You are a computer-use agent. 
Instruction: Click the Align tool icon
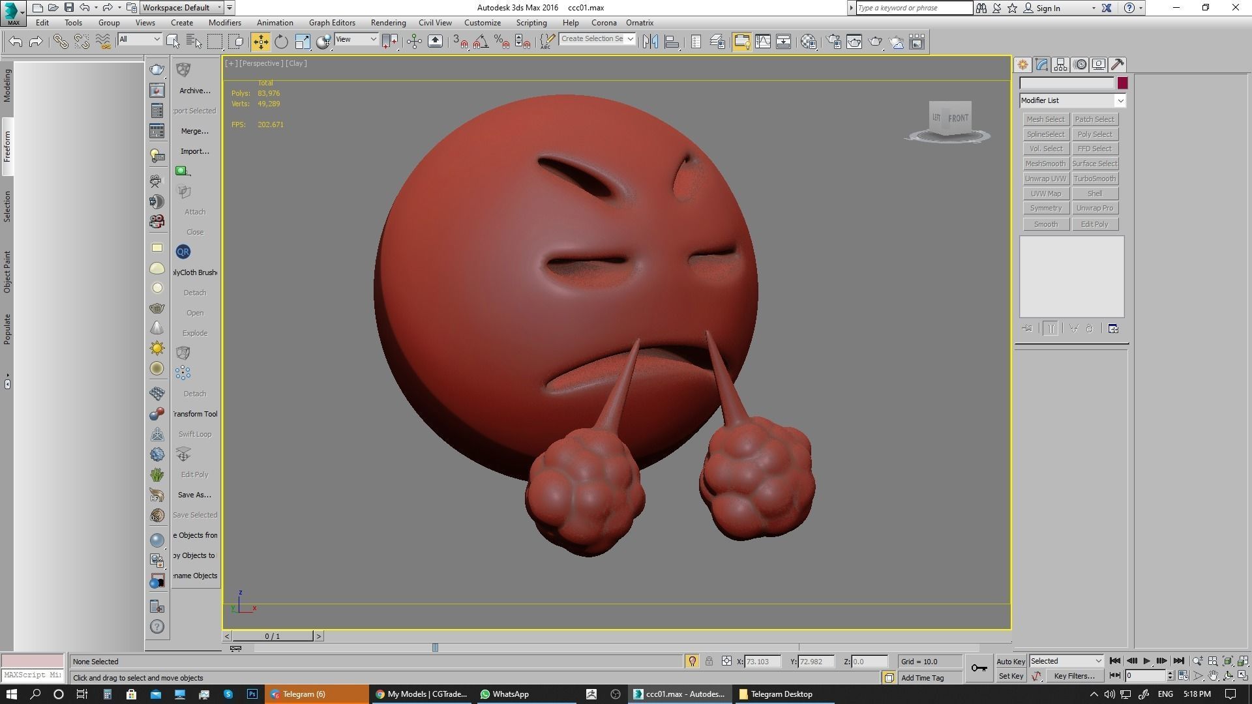(x=671, y=42)
